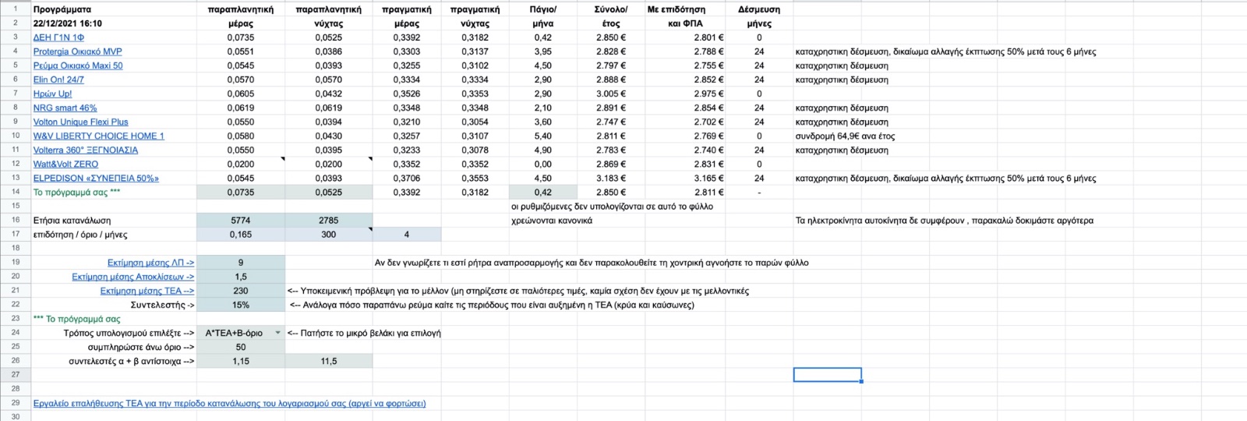Select the date cell 22/12/2021 16:10
This screenshot has height=421, width=1247.
click(114, 23)
